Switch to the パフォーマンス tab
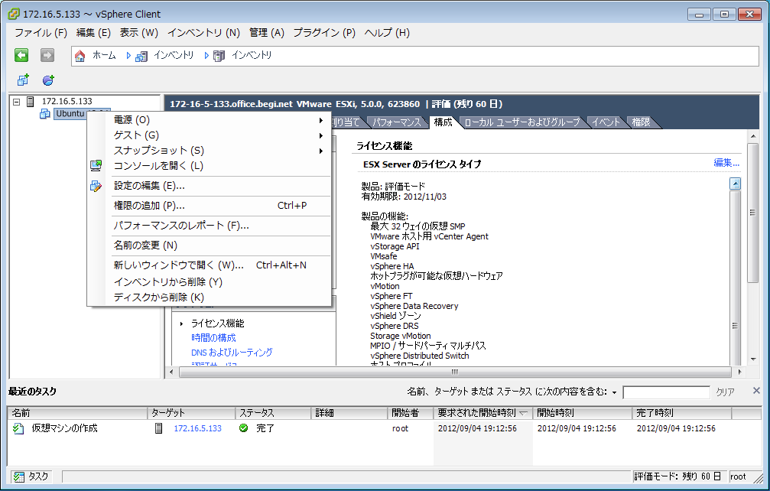The height and width of the screenshot is (491, 770). point(396,122)
